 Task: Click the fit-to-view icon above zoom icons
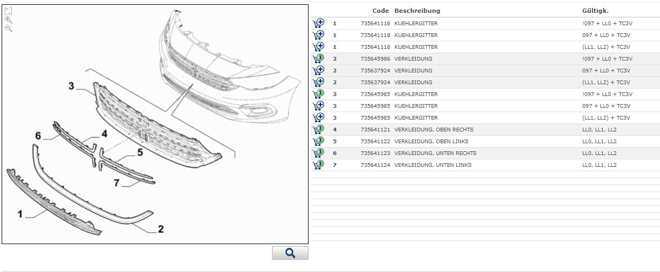8,11
